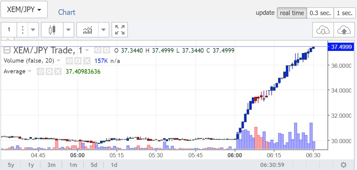This screenshot has width=357, height=170.
Task: Click the XEM/JPY Trade, 1 legend title
Action: [x=48, y=50]
